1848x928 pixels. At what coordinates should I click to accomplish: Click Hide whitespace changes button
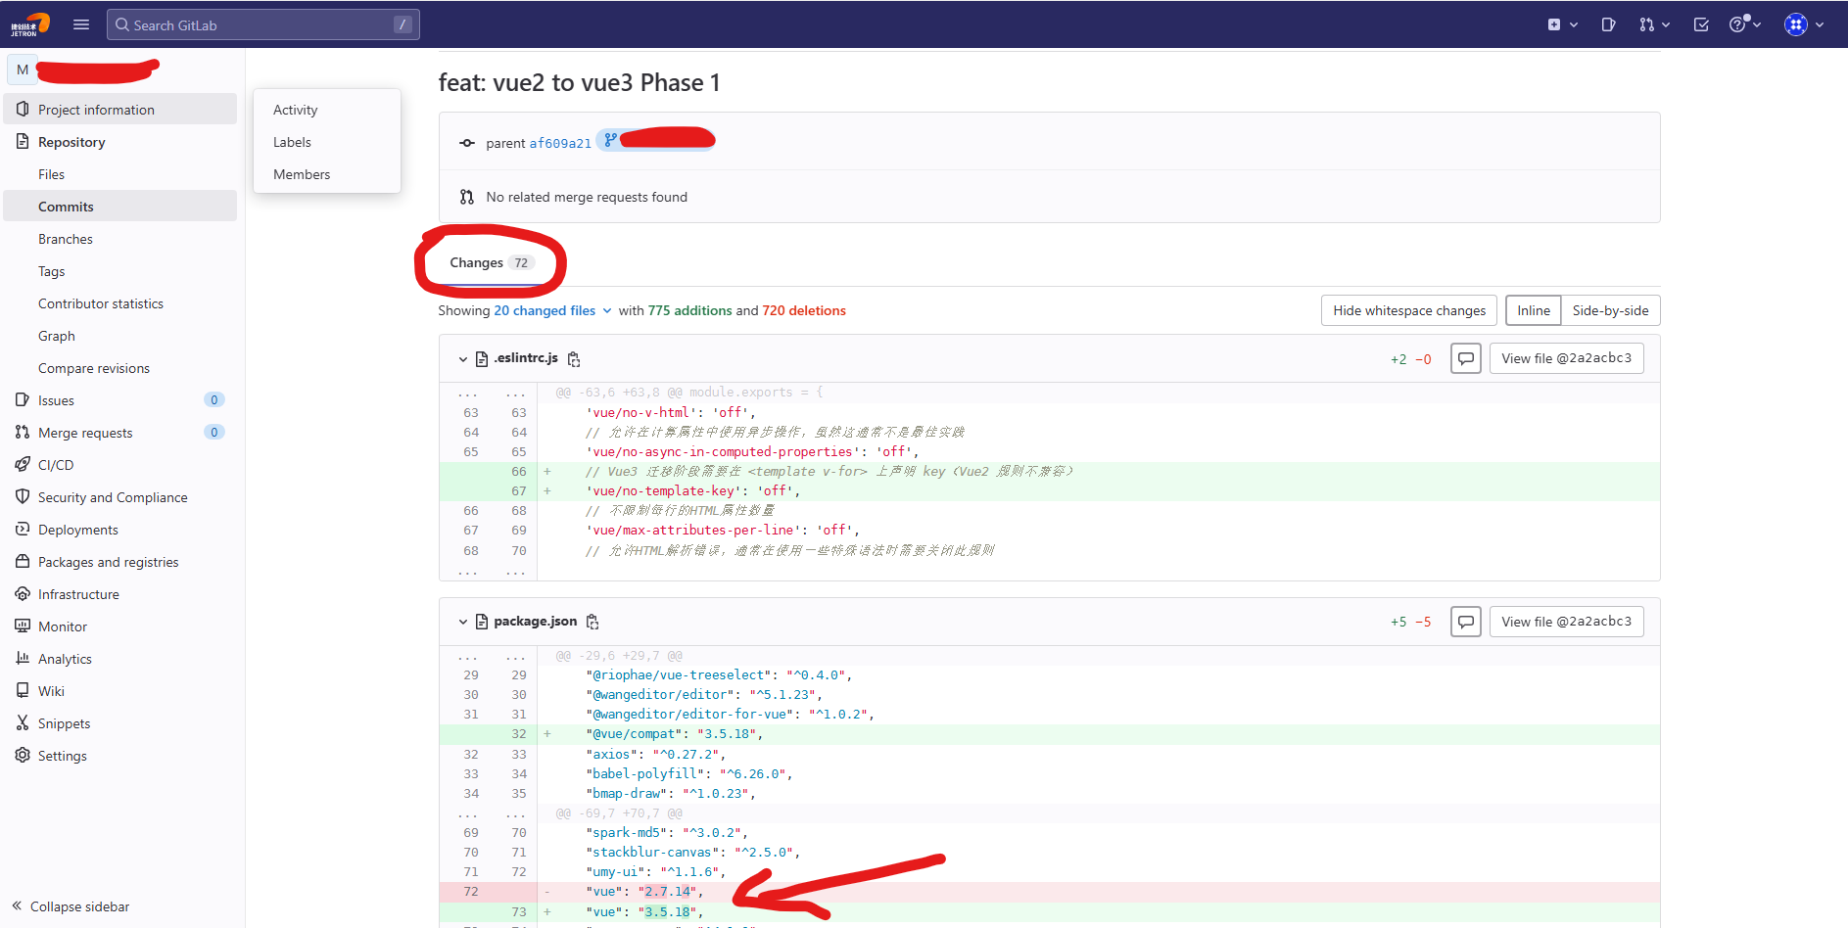pyautogui.click(x=1408, y=310)
